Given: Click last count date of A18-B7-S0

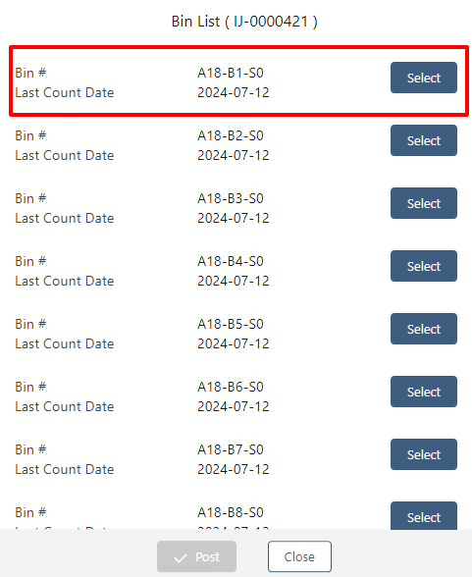Looking at the screenshot, I should pyautogui.click(x=234, y=469).
